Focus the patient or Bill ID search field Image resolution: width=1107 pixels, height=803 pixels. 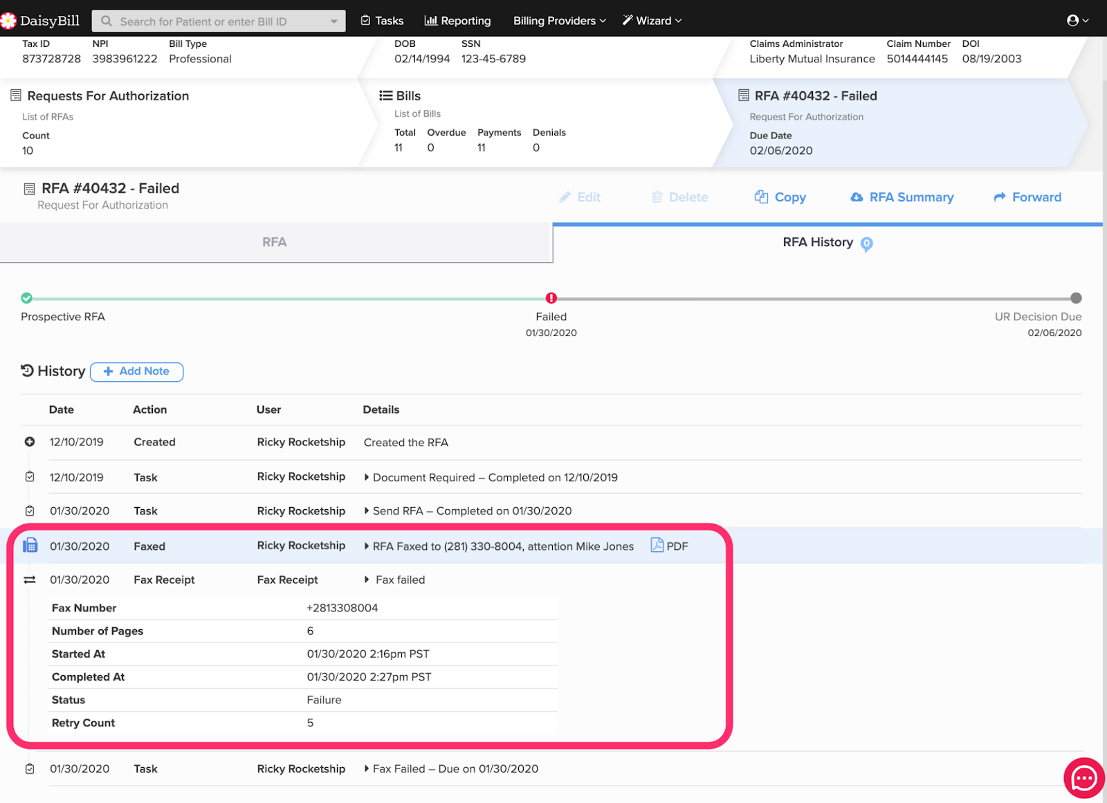(x=219, y=21)
